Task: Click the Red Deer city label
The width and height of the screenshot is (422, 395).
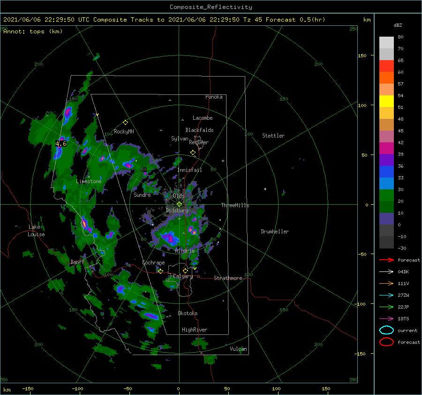Action: pyautogui.click(x=199, y=142)
